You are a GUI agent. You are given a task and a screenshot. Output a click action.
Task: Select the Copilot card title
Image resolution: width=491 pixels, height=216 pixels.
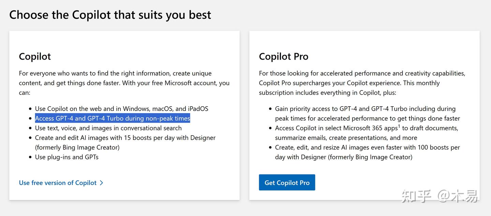pos(35,56)
